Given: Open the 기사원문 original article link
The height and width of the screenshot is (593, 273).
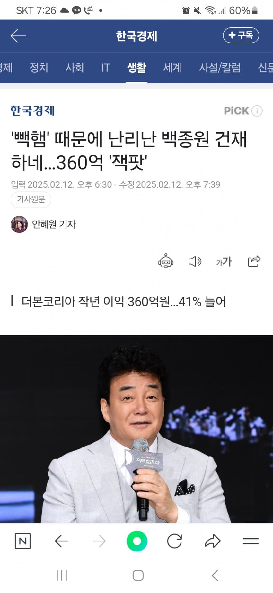Looking at the screenshot, I should pyautogui.click(x=31, y=199).
